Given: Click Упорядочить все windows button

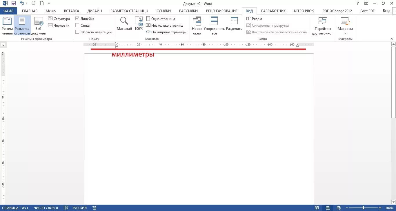Looking at the screenshot, I should tap(214, 26).
